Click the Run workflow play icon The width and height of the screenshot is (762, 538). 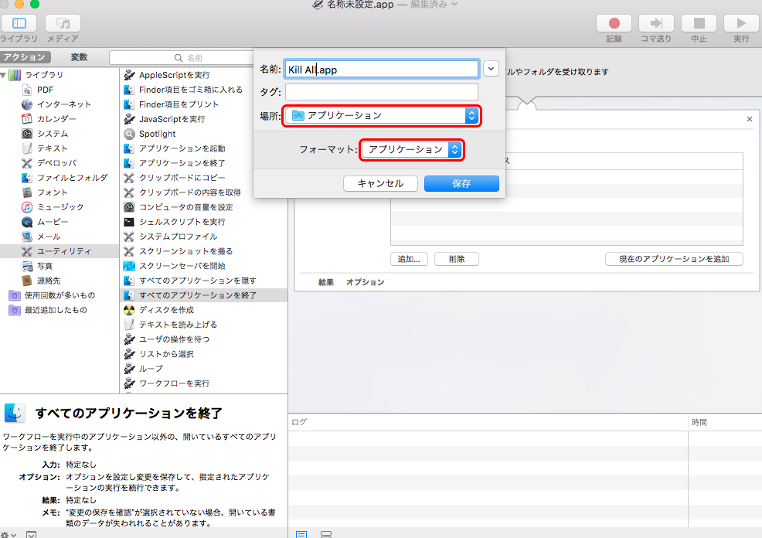tap(740, 24)
